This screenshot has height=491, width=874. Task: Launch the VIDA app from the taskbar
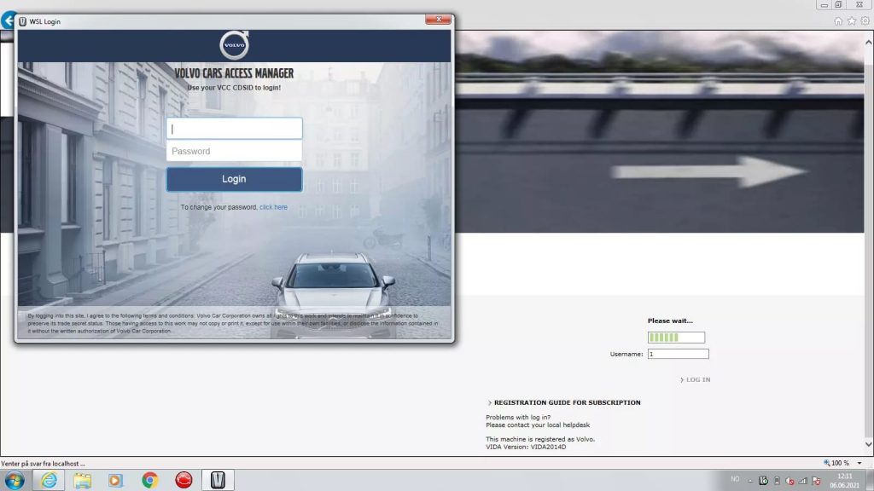coord(218,480)
